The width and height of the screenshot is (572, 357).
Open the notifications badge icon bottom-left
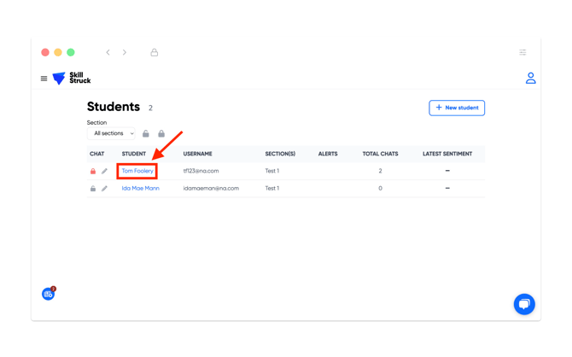49,294
